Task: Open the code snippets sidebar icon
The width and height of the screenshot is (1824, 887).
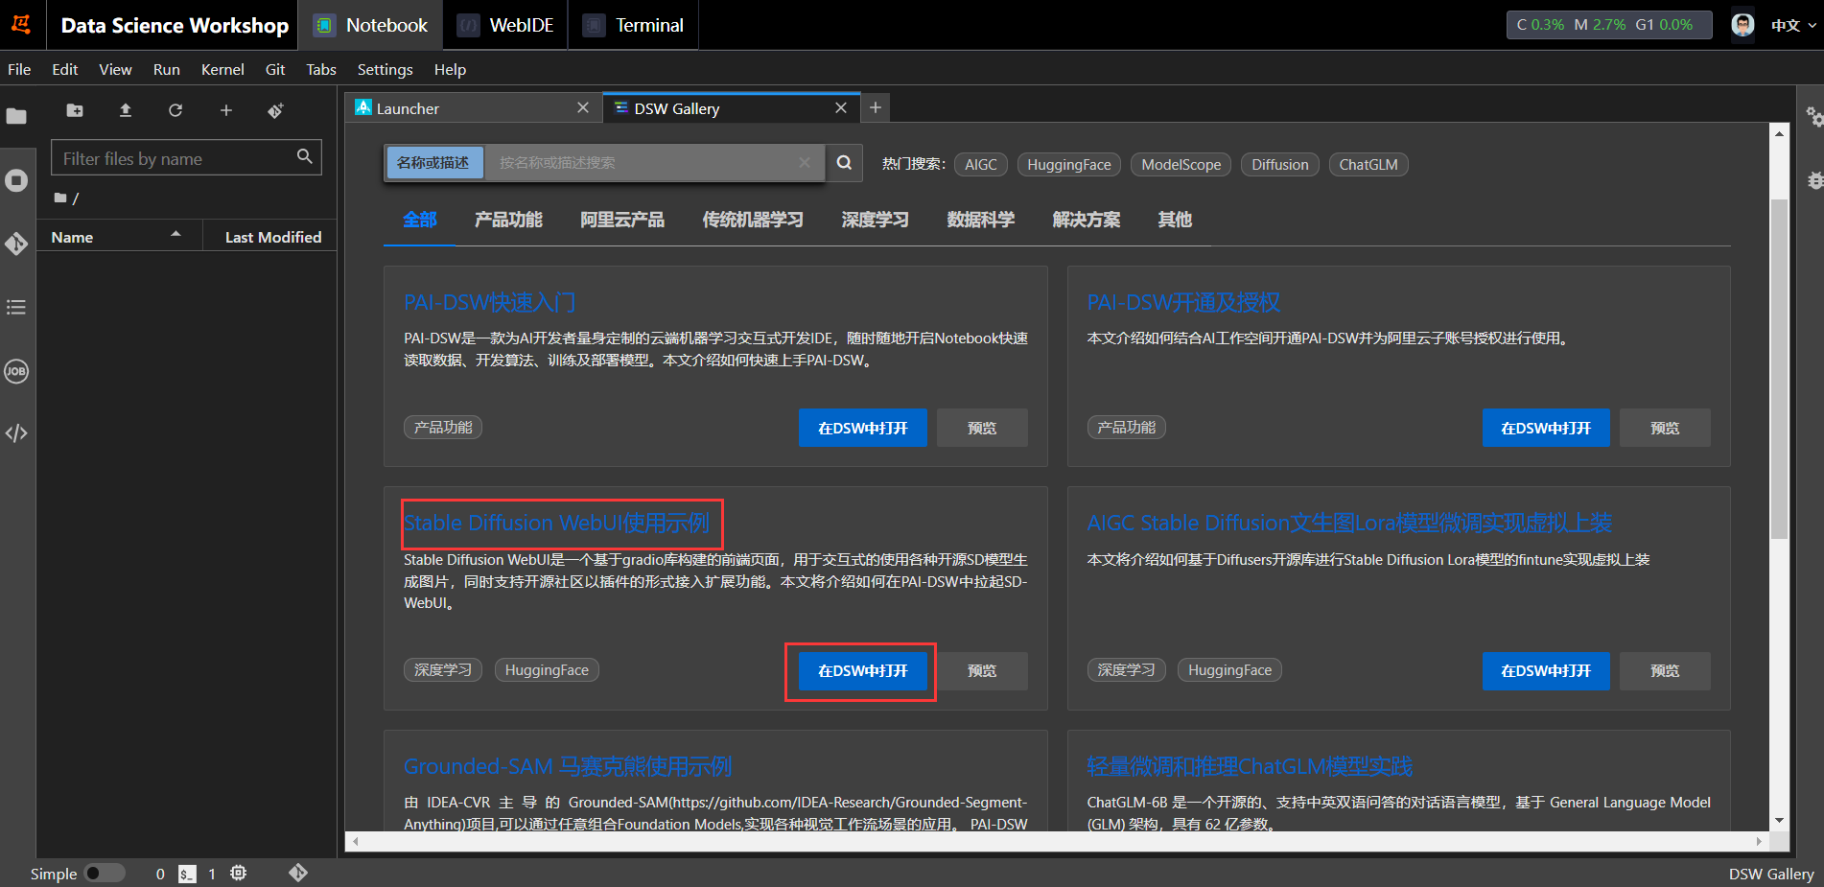Action: click(16, 433)
